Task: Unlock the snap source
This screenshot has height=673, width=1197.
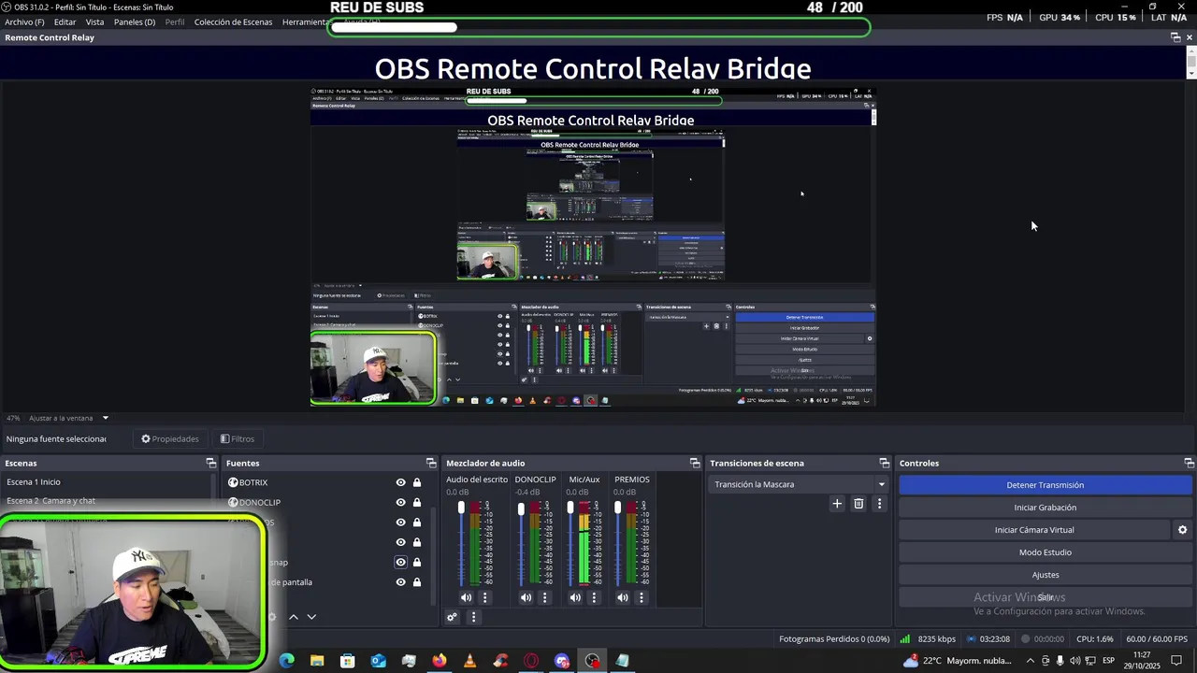Action: 417,562
